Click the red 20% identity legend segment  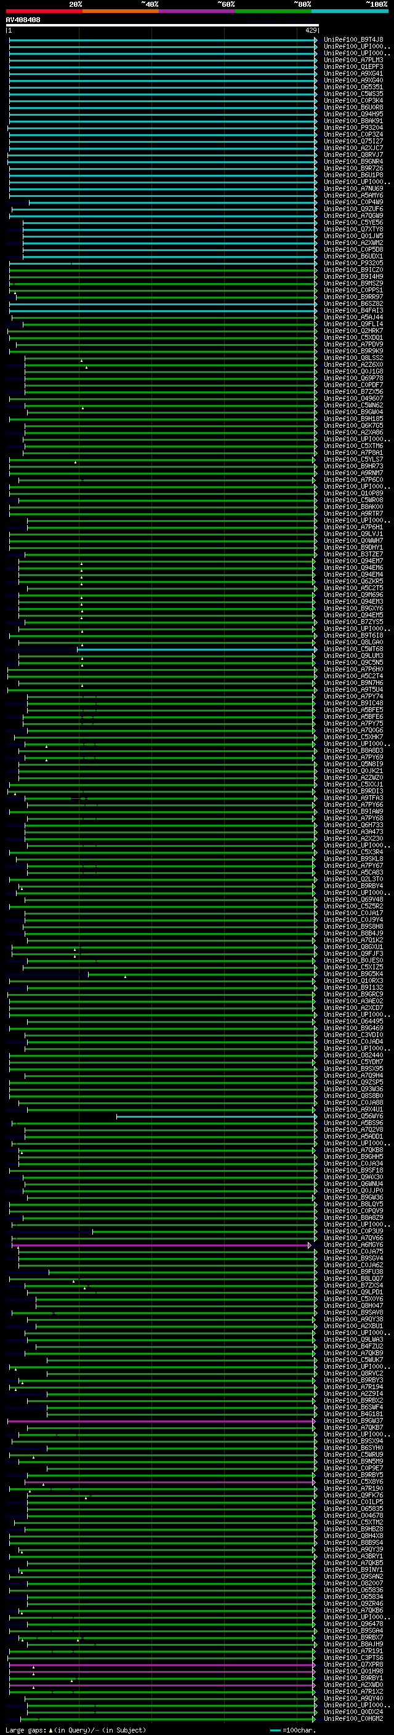click(44, 12)
